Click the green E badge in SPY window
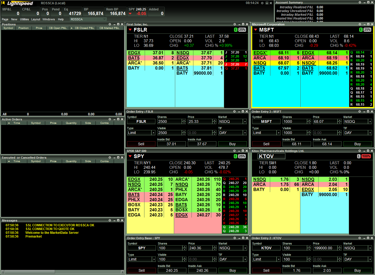This screenshot has width=375, height=275. point(235,156)
